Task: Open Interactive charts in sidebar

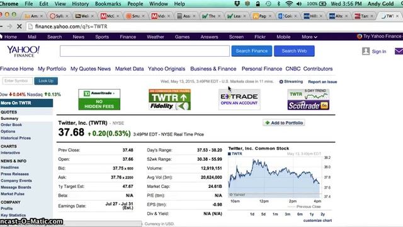Action: click(10, 153)
